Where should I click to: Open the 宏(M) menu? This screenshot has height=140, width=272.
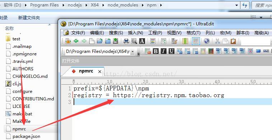coord(225,32)
